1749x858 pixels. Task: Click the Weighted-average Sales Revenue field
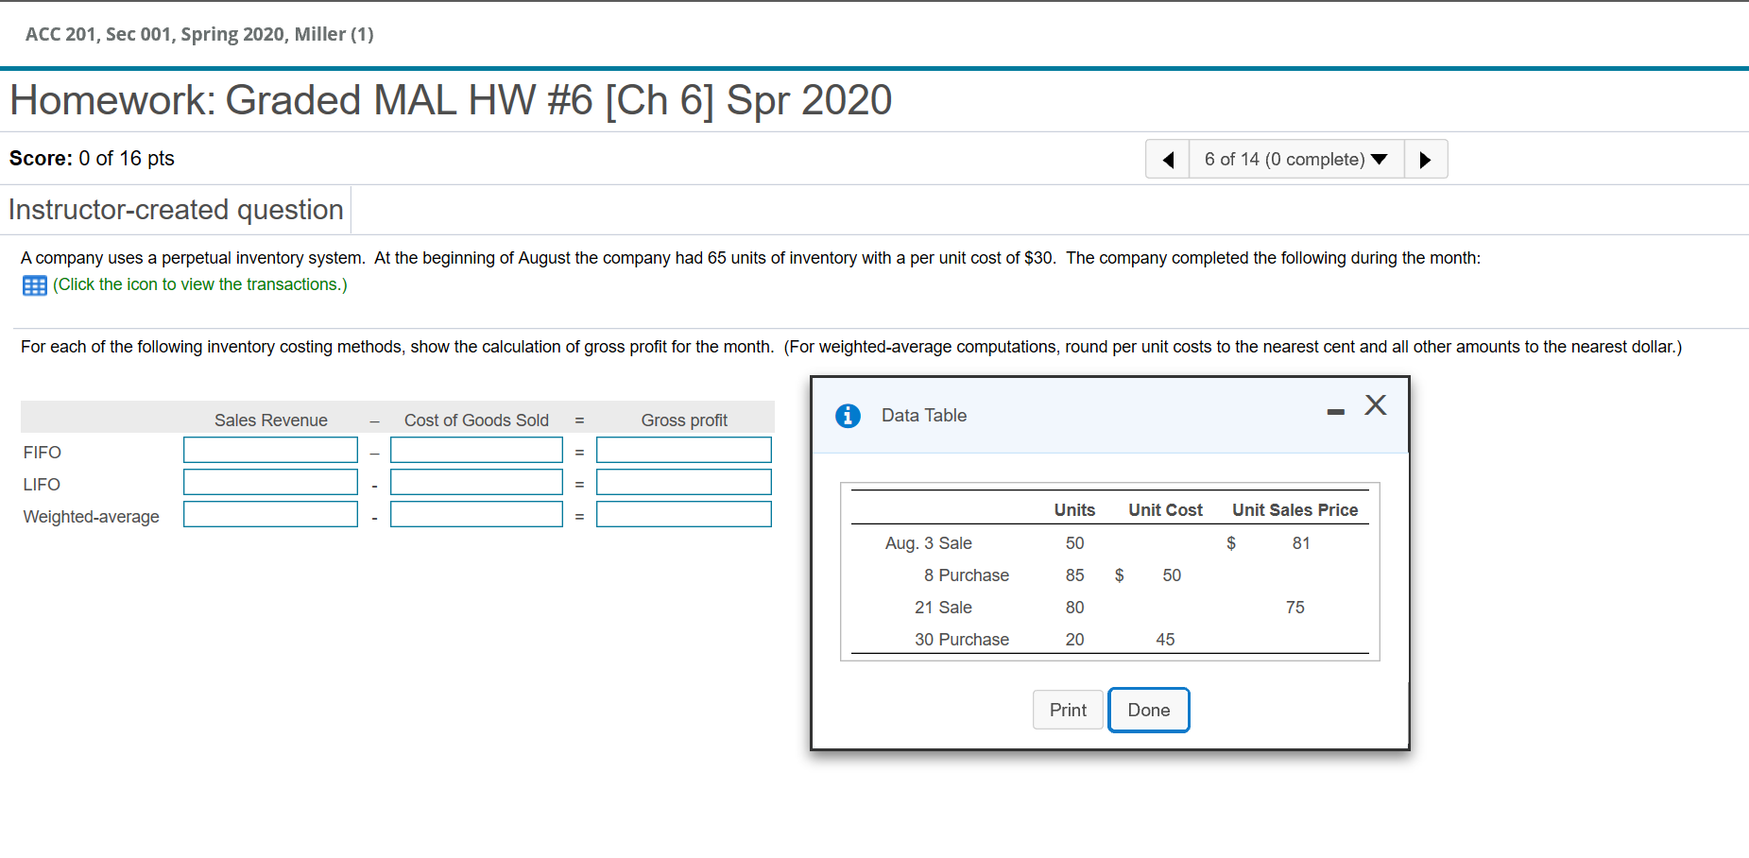[x=270, y=514]
